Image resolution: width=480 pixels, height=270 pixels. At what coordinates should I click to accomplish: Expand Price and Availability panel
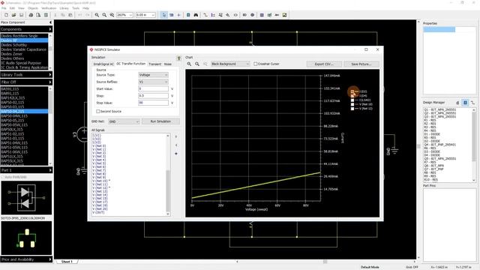click(26, 259)
